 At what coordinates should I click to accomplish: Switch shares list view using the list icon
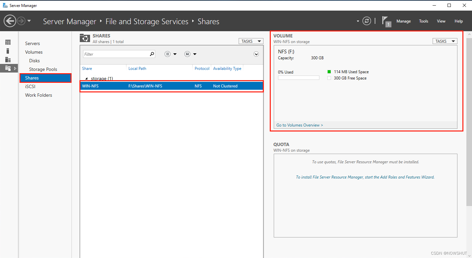[167, 54]
